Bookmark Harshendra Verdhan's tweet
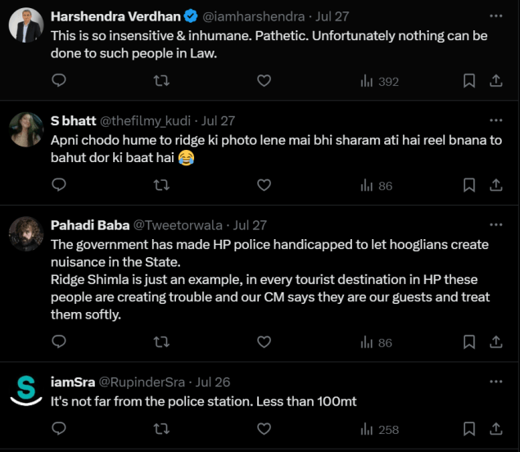Viewport: 520px width, 452px height. click(469, 80)
